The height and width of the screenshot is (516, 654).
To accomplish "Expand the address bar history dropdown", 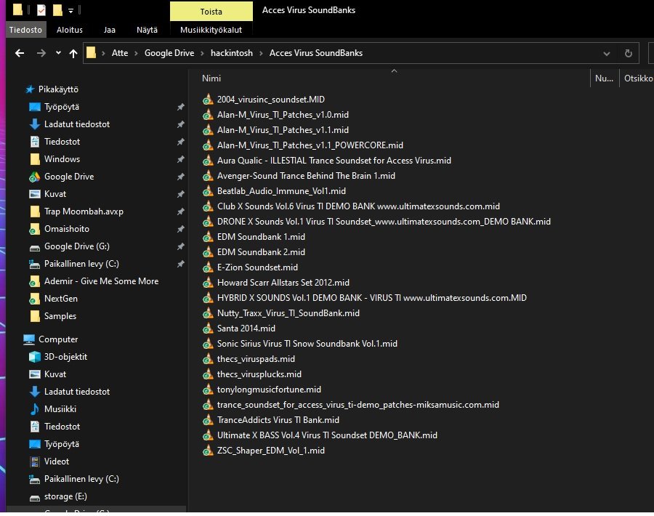I will (x=607, y=53).
